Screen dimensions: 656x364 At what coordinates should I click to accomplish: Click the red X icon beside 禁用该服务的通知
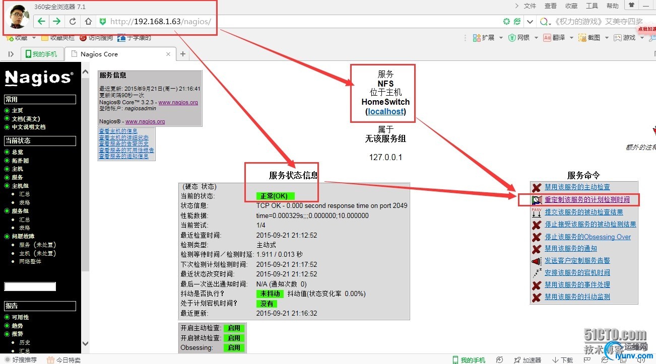(x=537, y=249)
